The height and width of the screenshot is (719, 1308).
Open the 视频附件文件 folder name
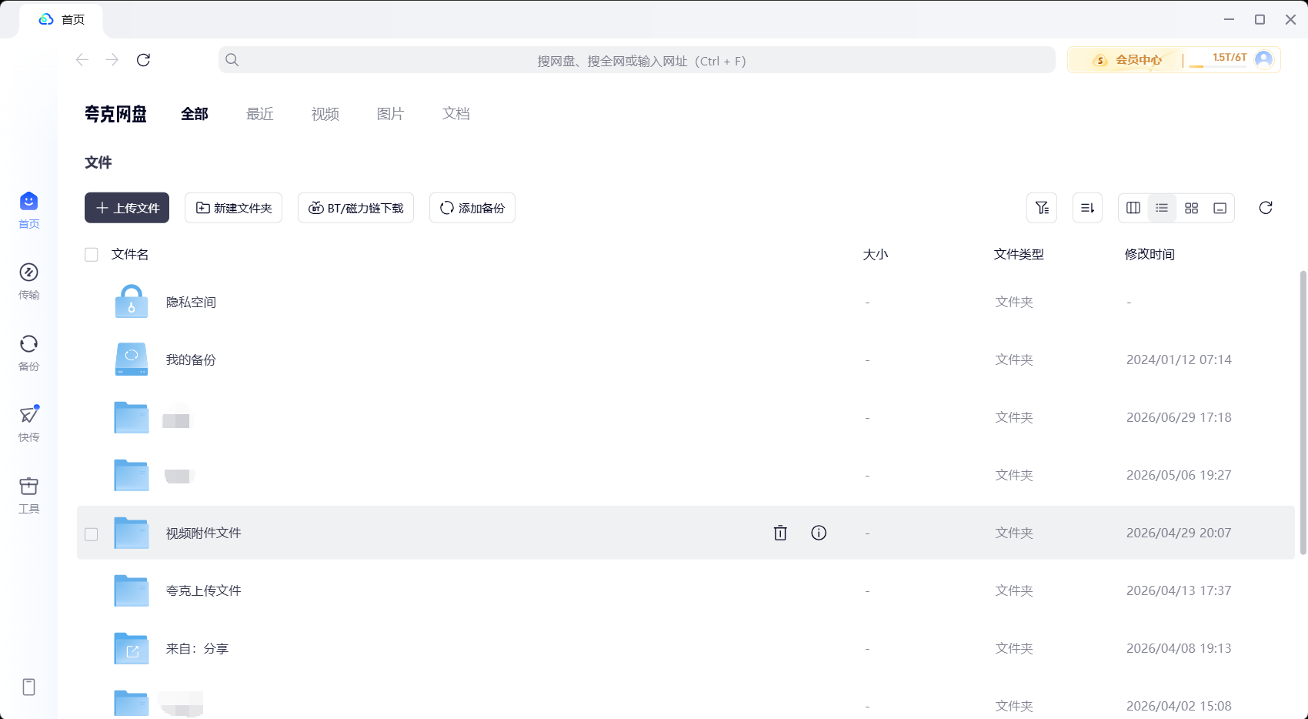point(204,533)
